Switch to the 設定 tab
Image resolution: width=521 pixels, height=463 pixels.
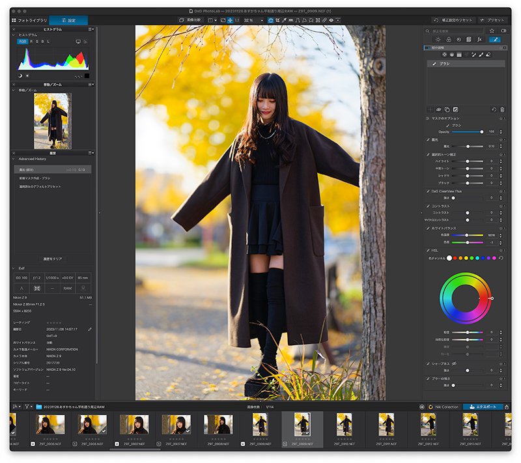[x=68, y=20]
